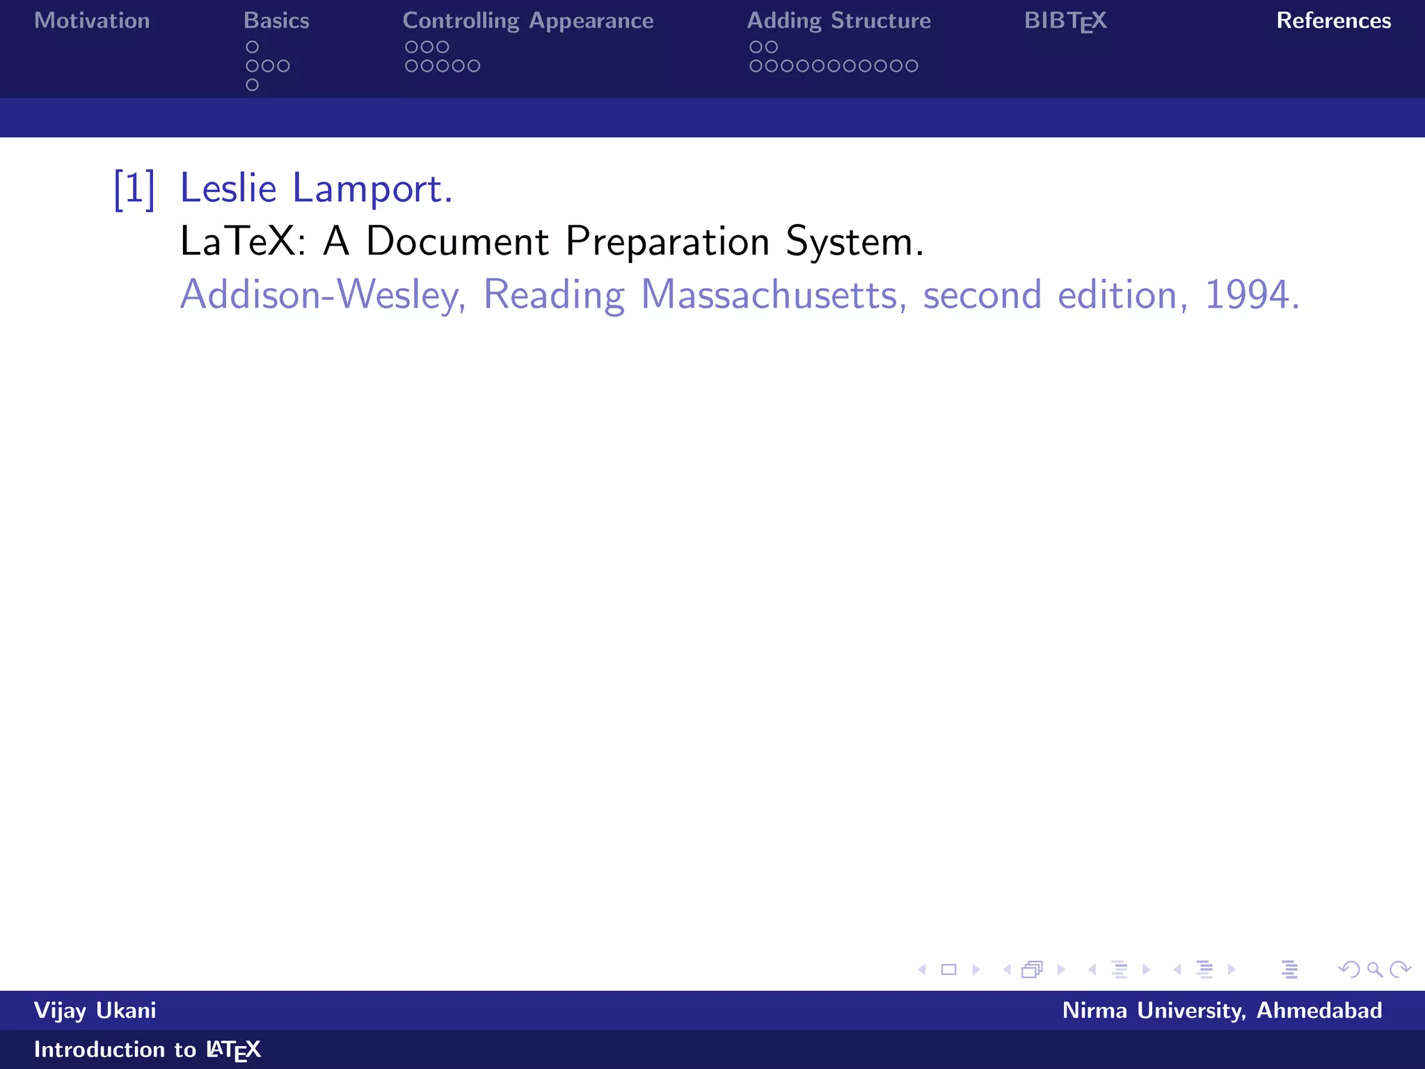Click previous section arrow in navigation bar
Viewport: 1425px width, 1069px height.
click(1177, 969)
